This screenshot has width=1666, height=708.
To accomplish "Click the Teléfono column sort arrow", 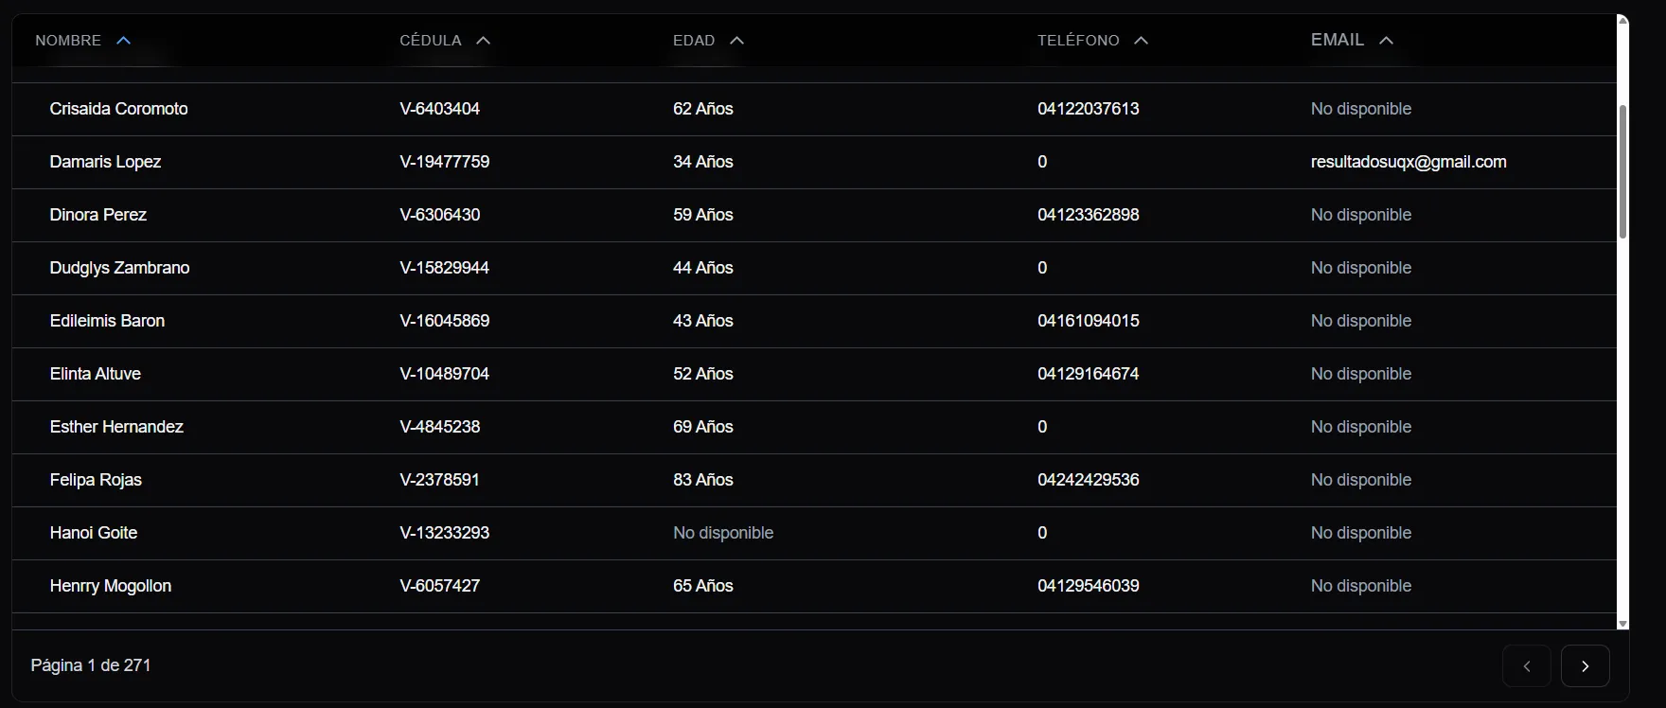I will (1141, 41).
